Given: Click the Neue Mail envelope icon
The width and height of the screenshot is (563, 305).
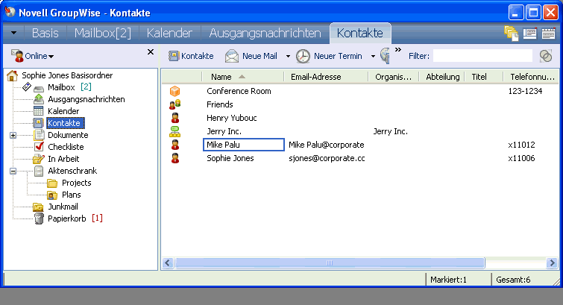Looking at the screenshot, I should pyautogui.click(x=232, y=56).
